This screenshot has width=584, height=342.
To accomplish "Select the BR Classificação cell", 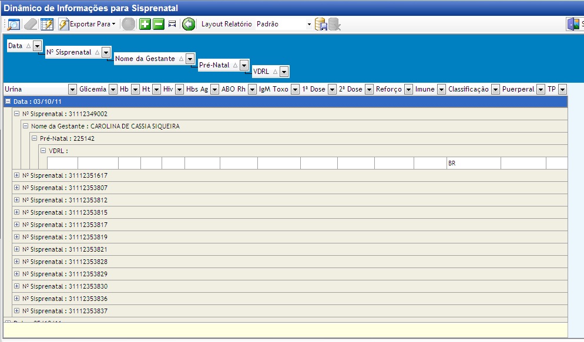I will (474, 163).
